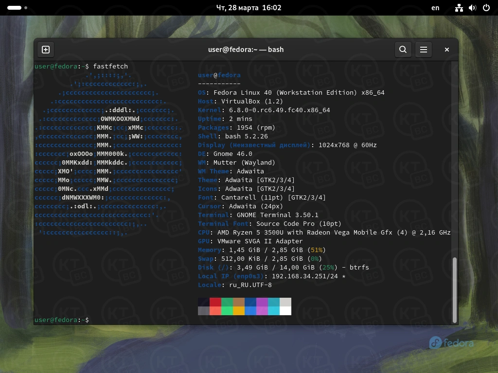Click the "Packages: 1954 (rpm)" line

click(x=236, y=128)
